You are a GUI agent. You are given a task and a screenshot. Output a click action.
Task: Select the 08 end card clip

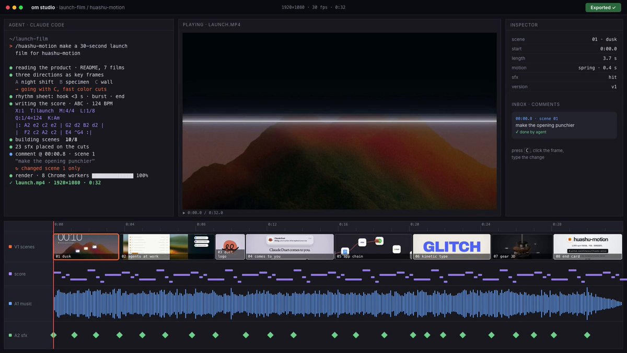(x=588, y=246)
